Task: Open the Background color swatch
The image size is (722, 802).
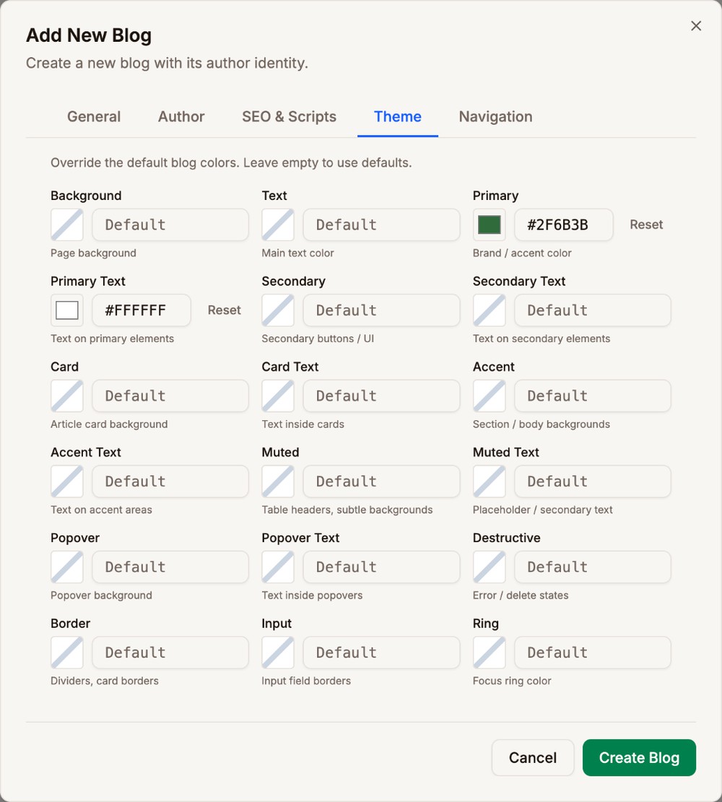Action: (x=67, y=225)
